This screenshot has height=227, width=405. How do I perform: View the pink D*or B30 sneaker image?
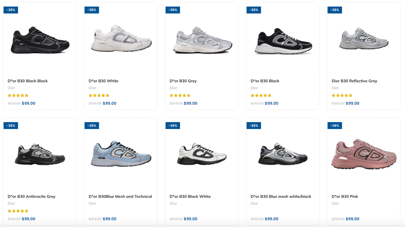(x=364, y=154)
